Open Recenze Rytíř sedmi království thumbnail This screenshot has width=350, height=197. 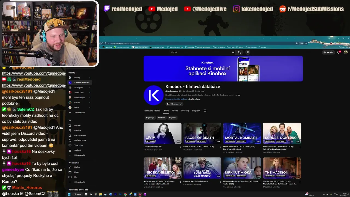point(202,168)
